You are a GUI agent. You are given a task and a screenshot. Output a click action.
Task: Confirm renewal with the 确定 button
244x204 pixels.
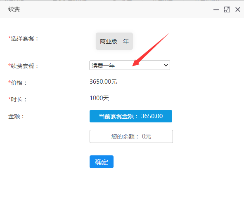(x=102, y=162)
